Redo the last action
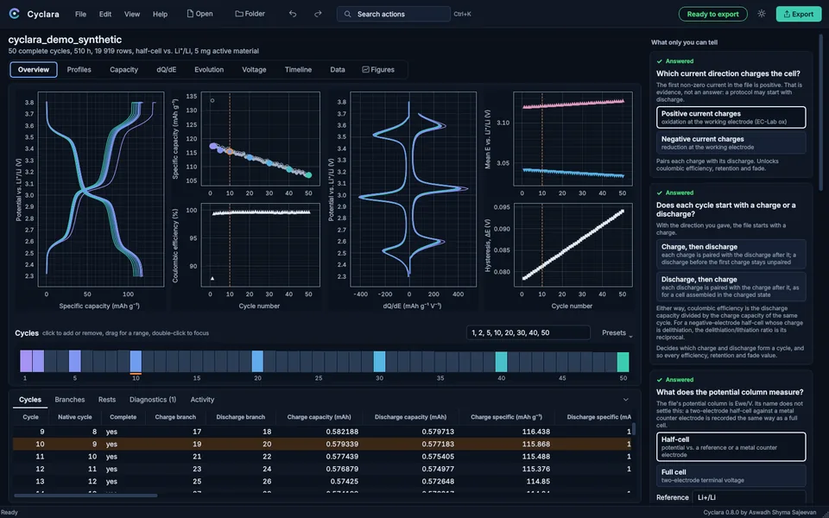This screenshot has height=518, width=829. coord(318,14)
